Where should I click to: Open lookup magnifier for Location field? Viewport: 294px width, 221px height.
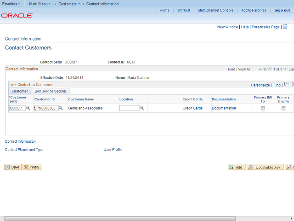[142, 108]
